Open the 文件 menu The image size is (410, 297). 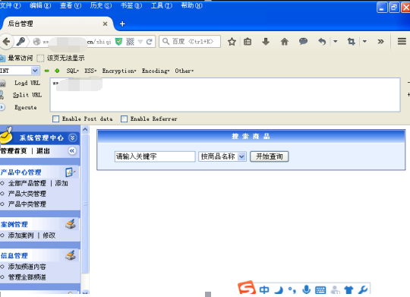coord(11,5)
